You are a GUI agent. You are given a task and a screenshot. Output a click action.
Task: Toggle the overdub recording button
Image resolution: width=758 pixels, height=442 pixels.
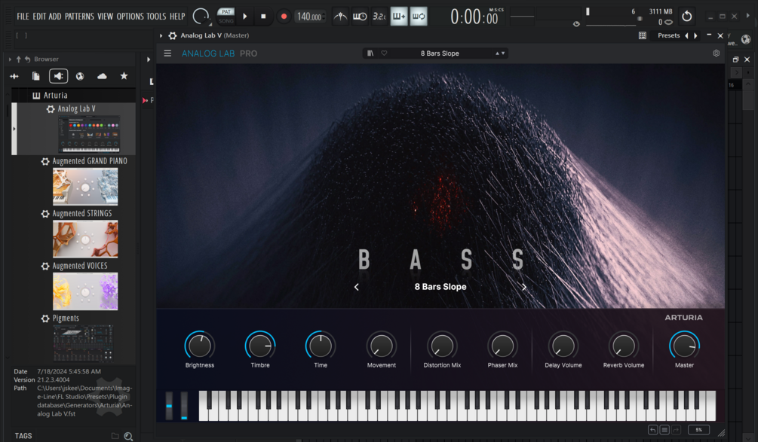pyautogui.click(x=399, y=17)
